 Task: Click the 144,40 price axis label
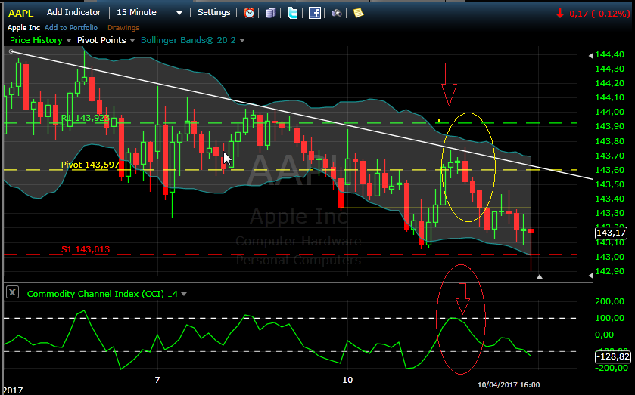609,55
